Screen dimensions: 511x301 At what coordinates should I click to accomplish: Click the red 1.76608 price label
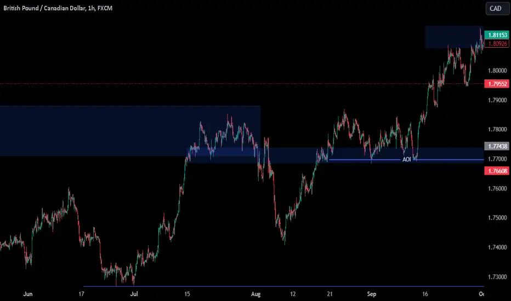point(497,171)
